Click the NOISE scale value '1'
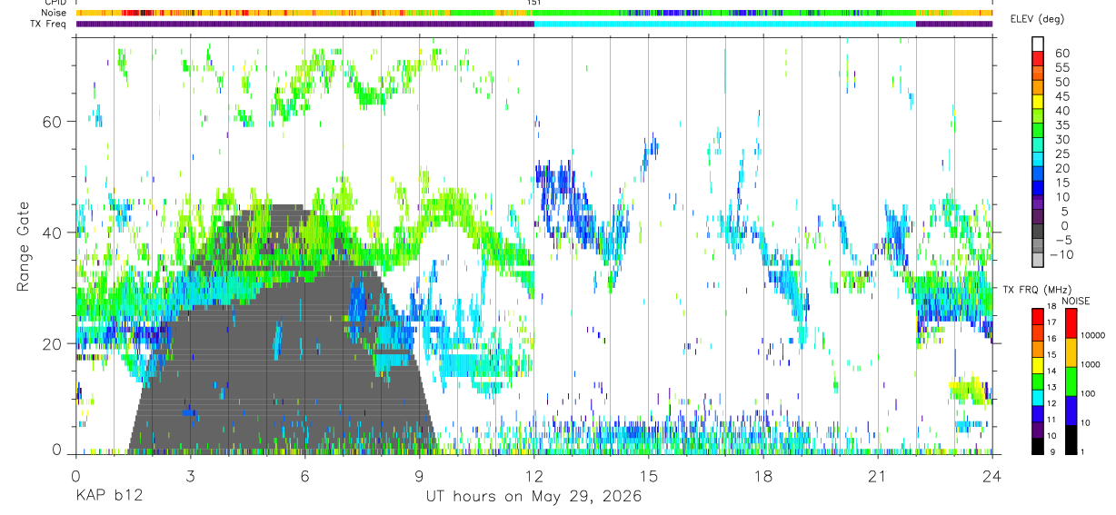Viewport: 1116px width, 515px height. point(1083,451)
